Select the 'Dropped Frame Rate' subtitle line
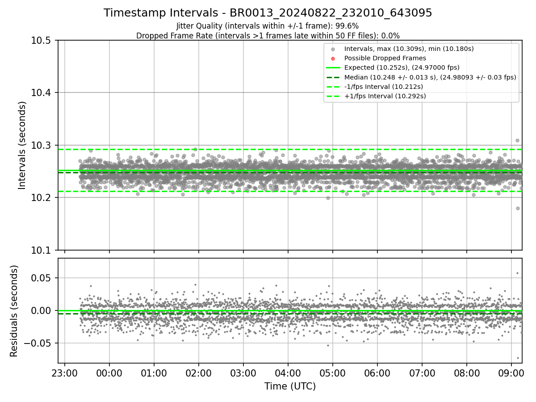 [268, 36]
